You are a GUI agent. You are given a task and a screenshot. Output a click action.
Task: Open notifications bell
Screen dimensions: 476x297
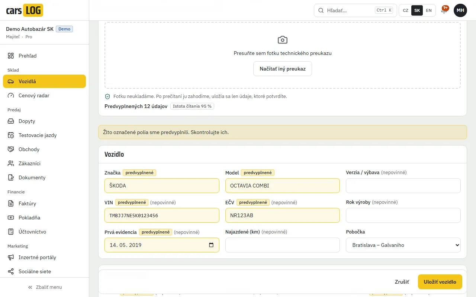tap(444, 10)
